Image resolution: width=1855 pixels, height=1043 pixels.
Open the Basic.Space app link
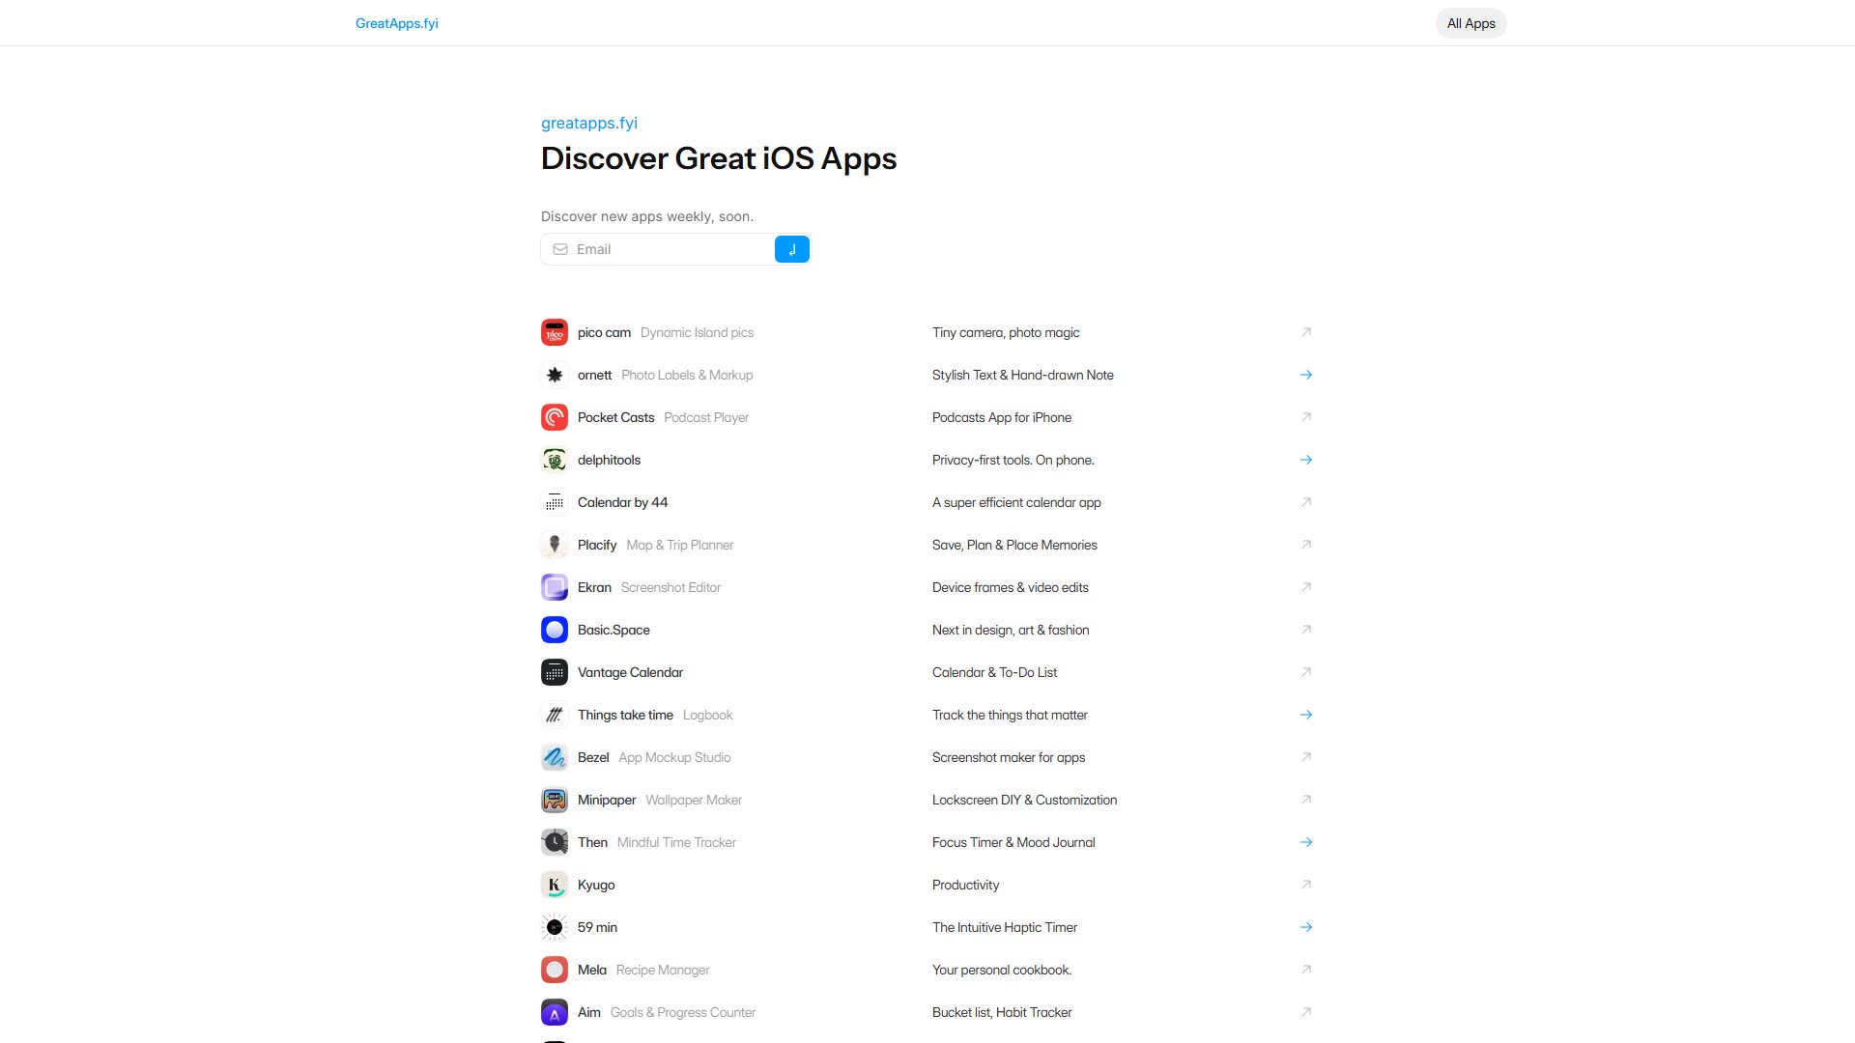pos(614,630)
